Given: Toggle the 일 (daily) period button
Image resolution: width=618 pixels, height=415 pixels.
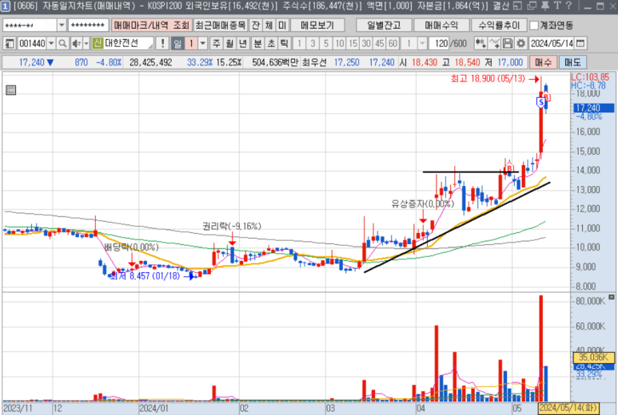Looking at the screenshot, I should (177, 43).
